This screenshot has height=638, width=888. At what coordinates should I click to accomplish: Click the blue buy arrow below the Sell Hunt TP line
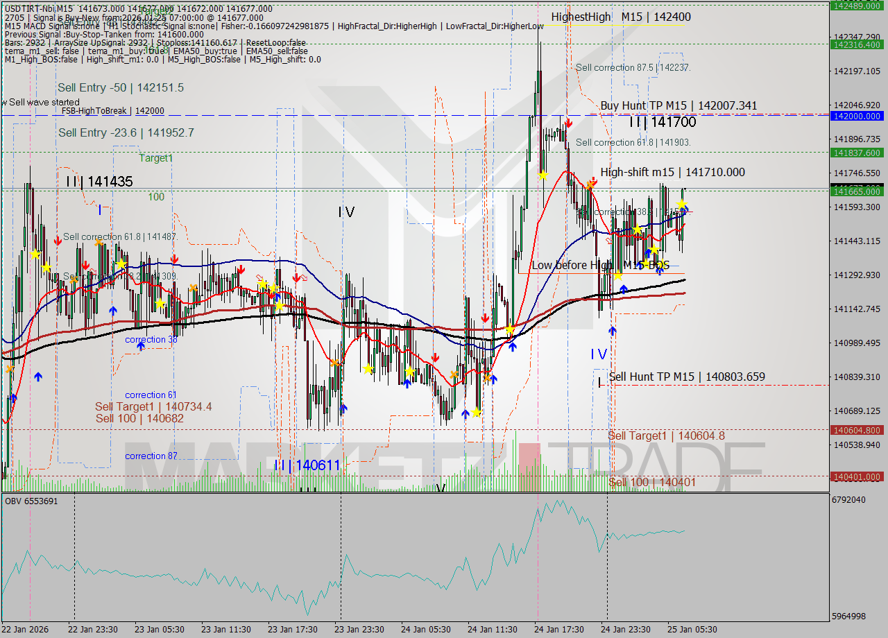[613, 330]
